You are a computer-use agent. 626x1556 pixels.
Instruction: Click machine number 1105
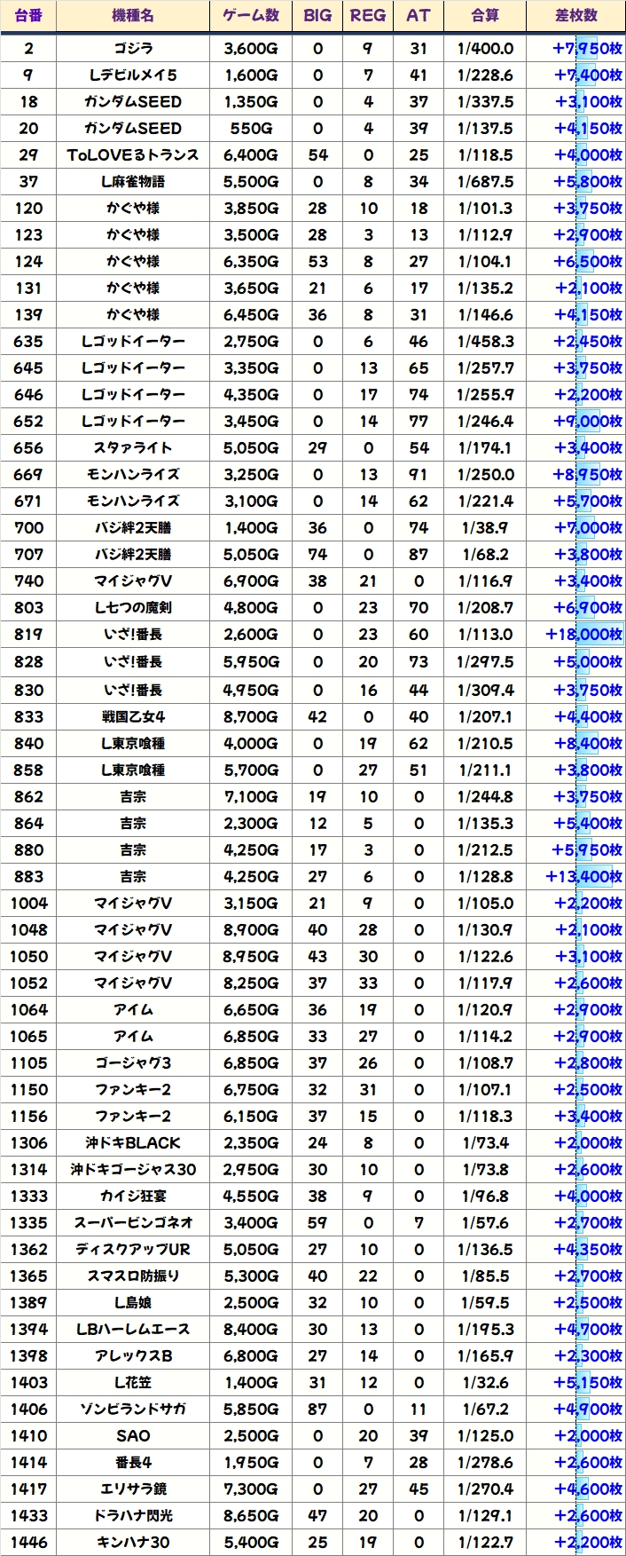coord(28,1063)
